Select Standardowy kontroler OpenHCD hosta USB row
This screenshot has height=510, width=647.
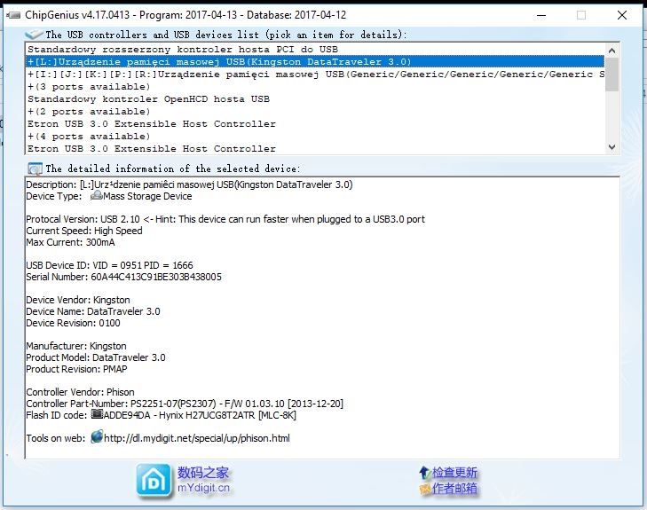tap(315, 99)
